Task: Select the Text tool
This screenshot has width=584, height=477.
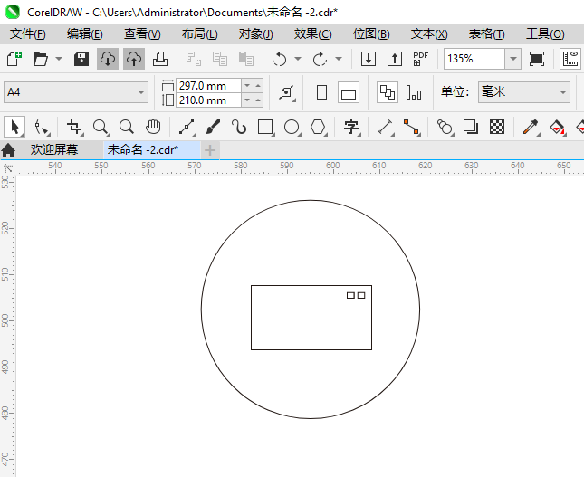Action: [x=351, y=127]
